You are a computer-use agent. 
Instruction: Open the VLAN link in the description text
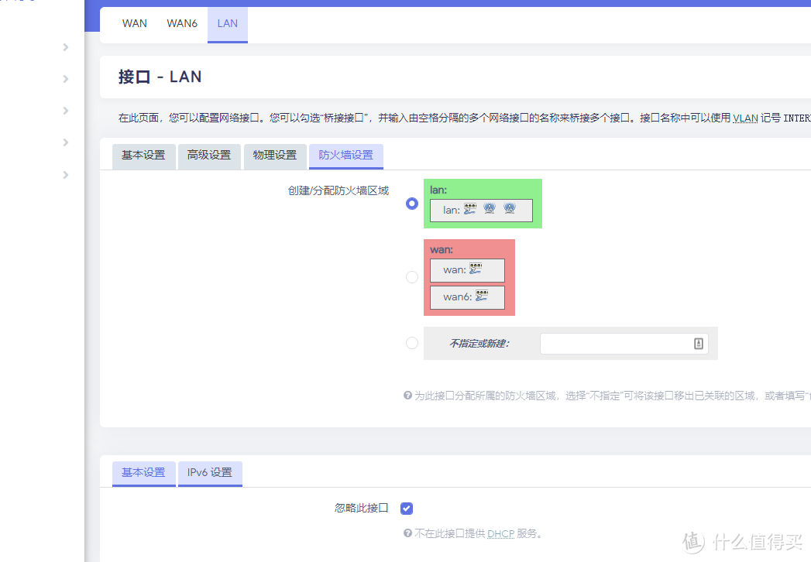[744, 118]
